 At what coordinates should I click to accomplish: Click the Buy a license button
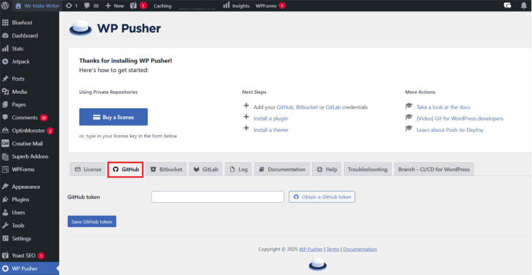point(113,117)
